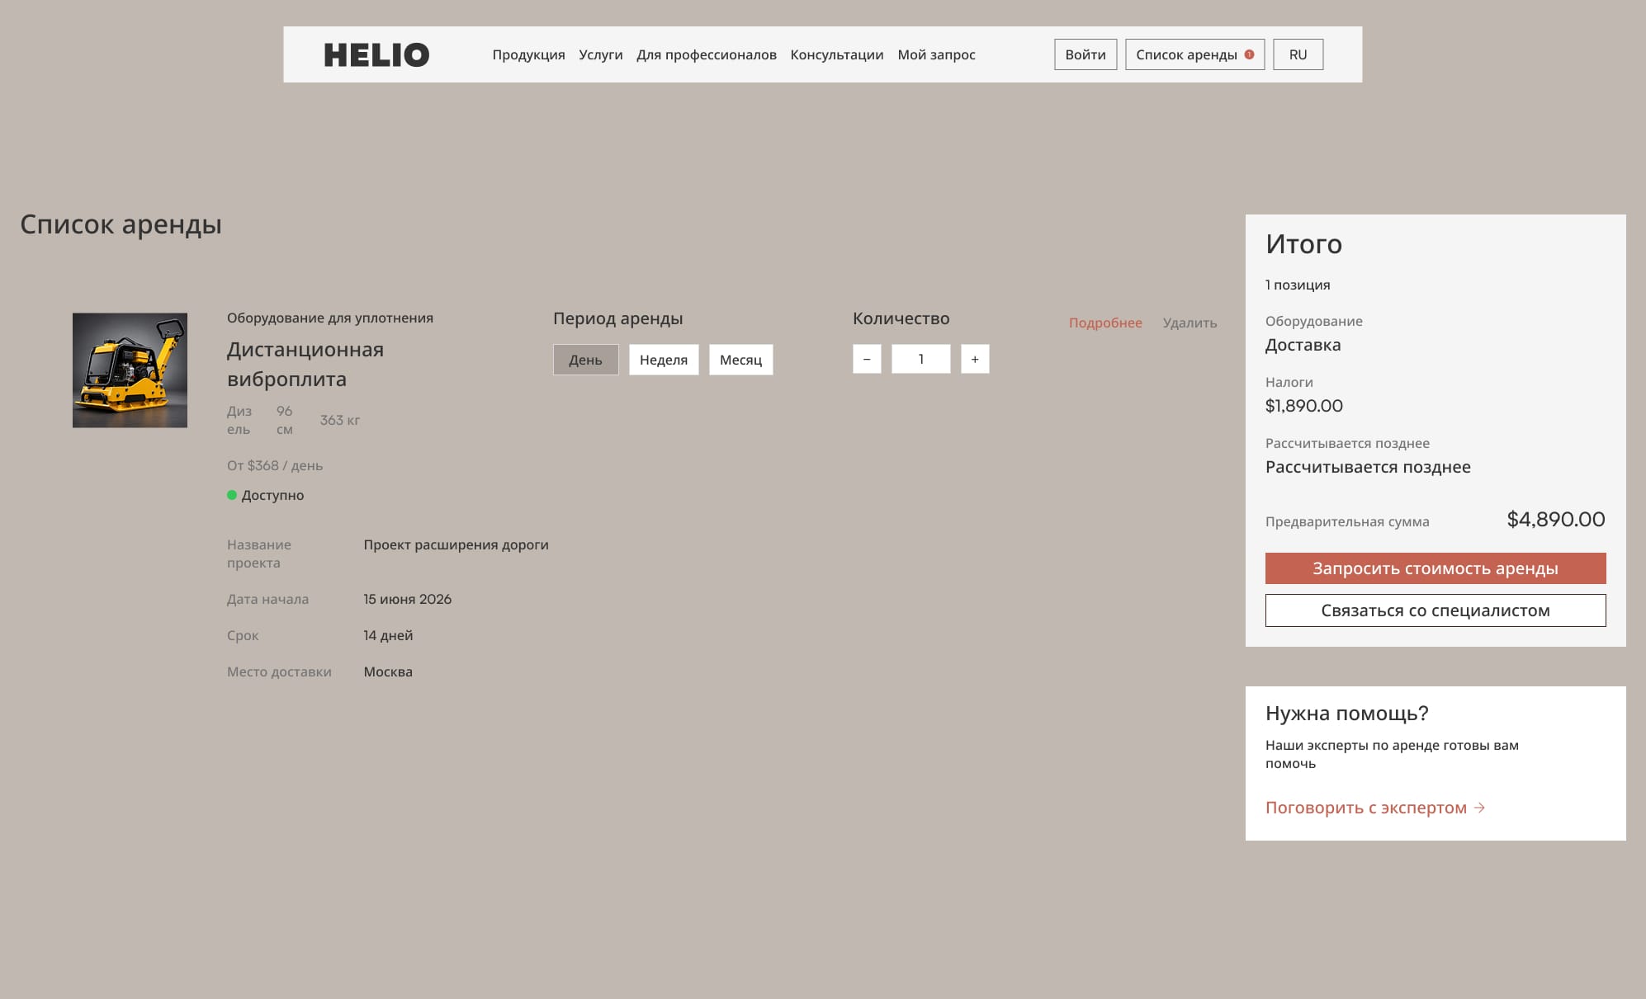Open the Услуги menu
The height and width of the screenshot is (999, 1646).
pyautogui.click(x=601, y=55)
